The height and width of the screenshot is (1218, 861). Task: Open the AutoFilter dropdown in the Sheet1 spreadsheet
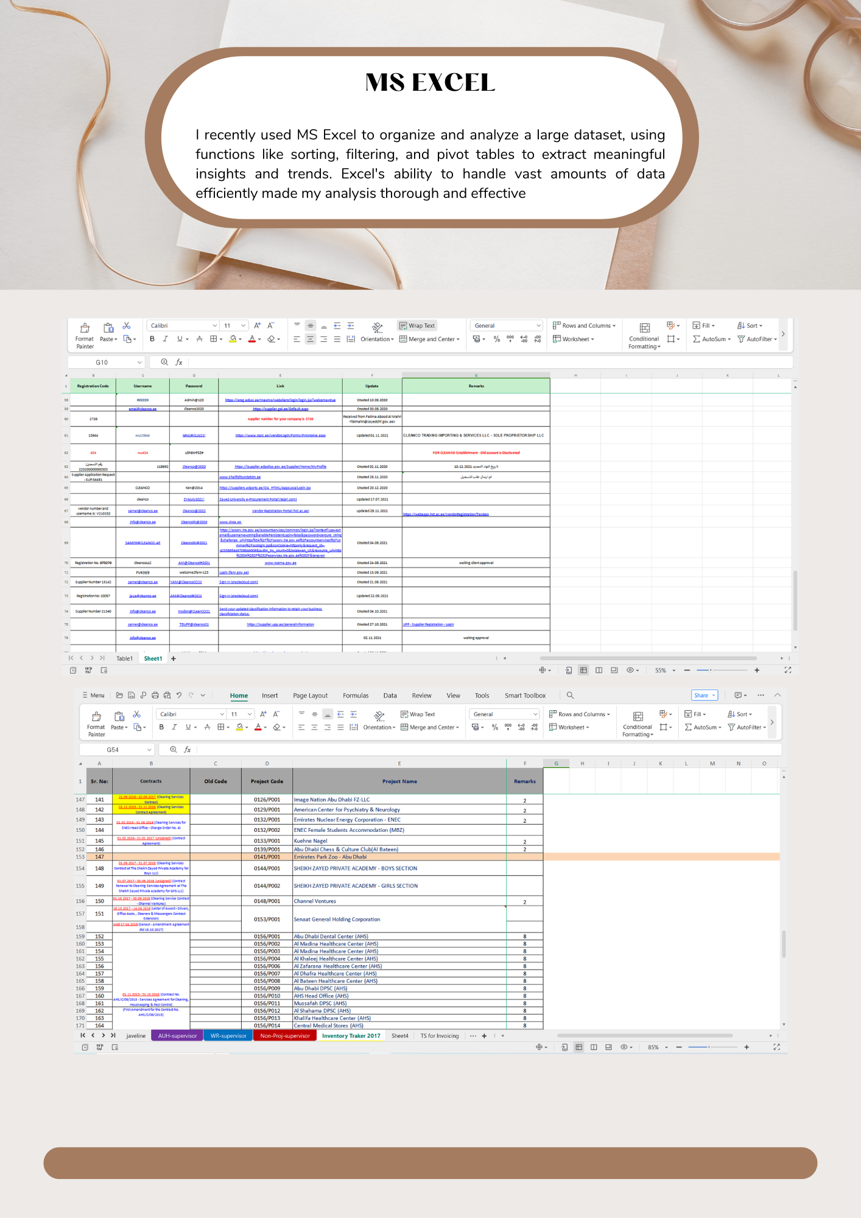[x=775, y=339]
